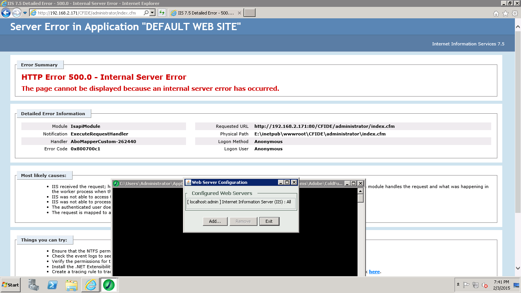The image size is (521, 293).
Task: Click page scrollbar up arrow in Internet Explorer
Action: click(x=518, y=27)
